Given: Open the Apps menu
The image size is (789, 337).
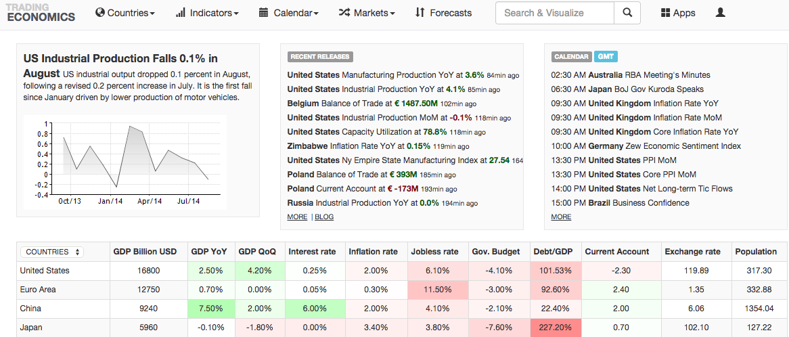Looking at the screenshot, I should click(678, 13).
